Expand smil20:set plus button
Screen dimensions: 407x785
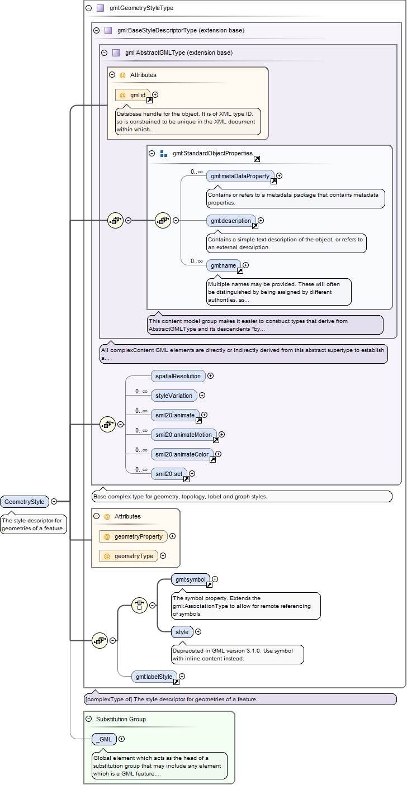tap(191, 474)
